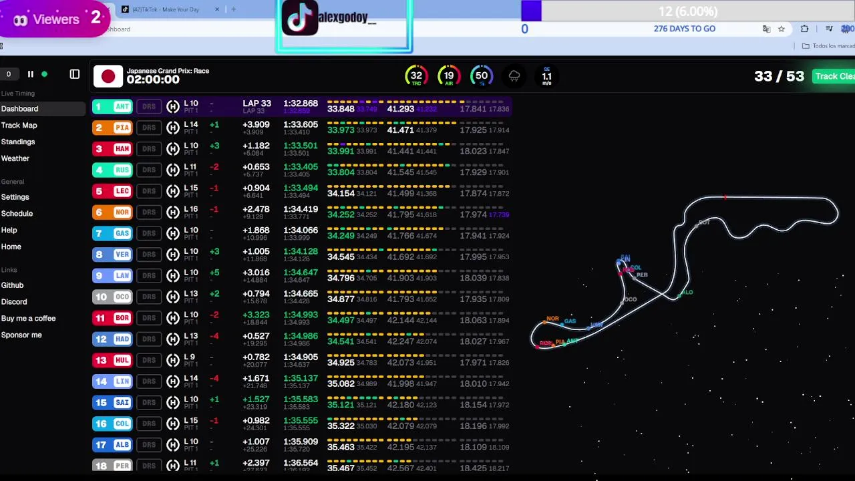Screen dimensions: 855x481
Task: Click hard tyre icon in PIA row
Action: [173, 128]
